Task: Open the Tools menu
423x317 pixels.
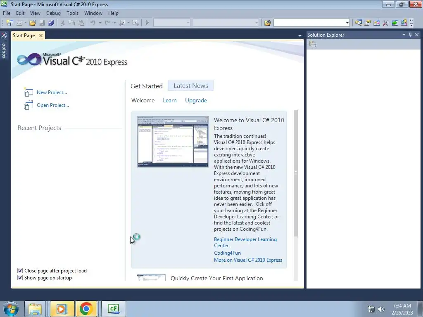Action: (73, 13)
